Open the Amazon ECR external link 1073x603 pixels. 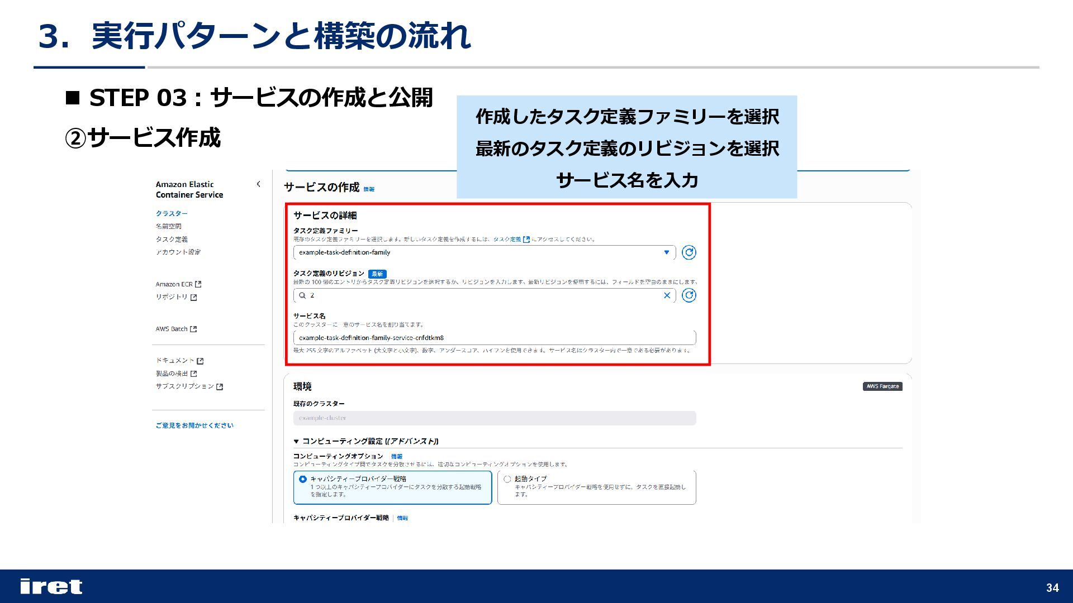[178, 284]
